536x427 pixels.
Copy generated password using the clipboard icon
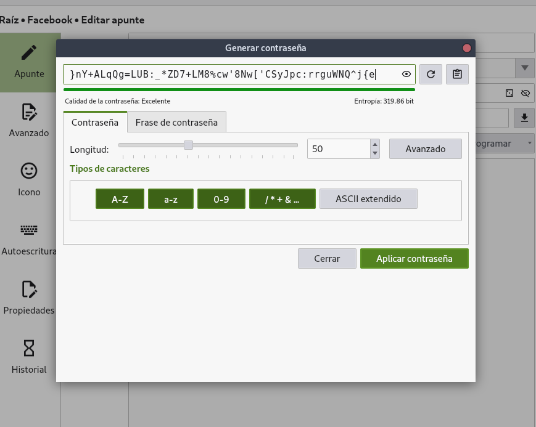[457, 75]
